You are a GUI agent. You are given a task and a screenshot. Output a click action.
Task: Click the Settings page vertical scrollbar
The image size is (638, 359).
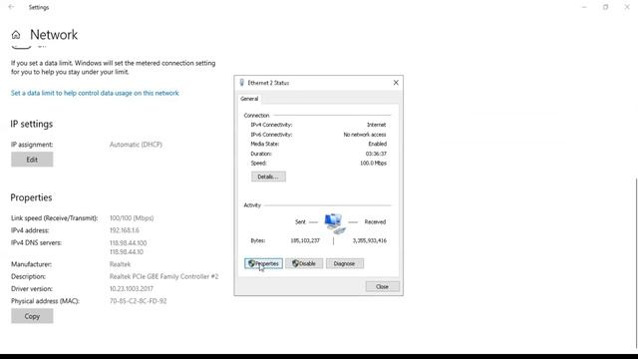[636, 264]
